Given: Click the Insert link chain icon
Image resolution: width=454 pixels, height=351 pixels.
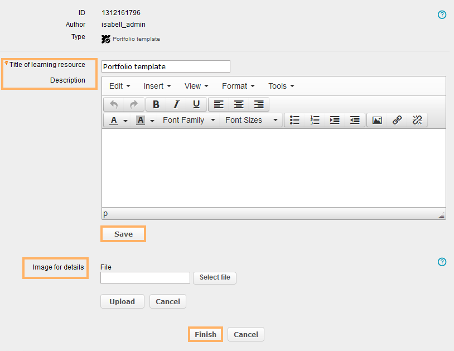Looking at the screenshot, I should pos(397,120).
